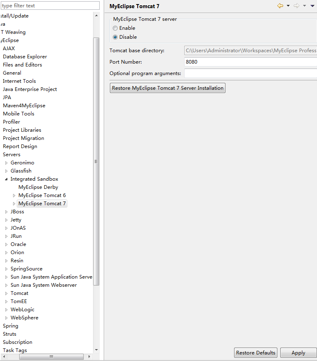Expand the Oracle server node

(x=6, y=244)
